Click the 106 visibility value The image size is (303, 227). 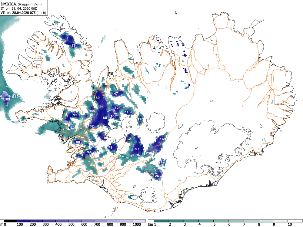pos(113,116)
